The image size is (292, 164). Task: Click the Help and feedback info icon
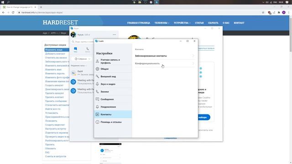[97, 122]
